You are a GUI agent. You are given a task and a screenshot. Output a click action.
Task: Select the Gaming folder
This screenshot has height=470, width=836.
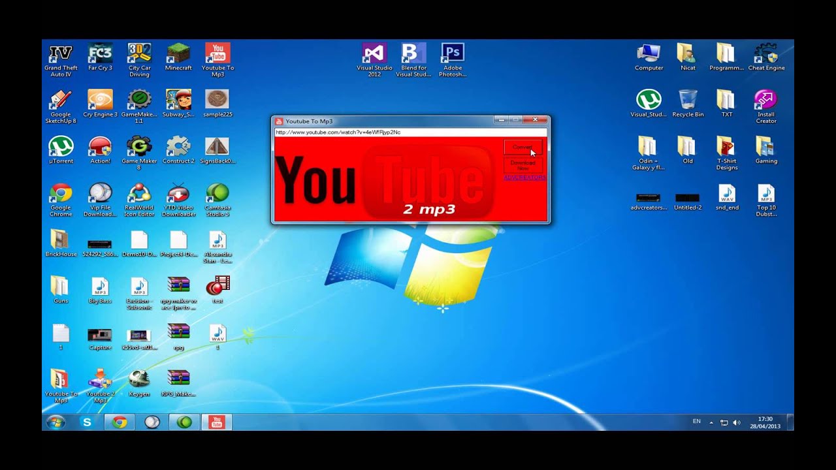click(766, 150)
